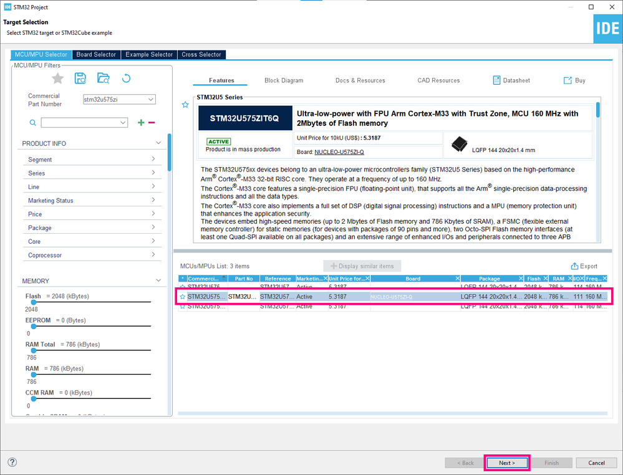This screenshot has height=475, width=623.
Task: Remove the Freq column with its X
Action: (x=604, y=279)
